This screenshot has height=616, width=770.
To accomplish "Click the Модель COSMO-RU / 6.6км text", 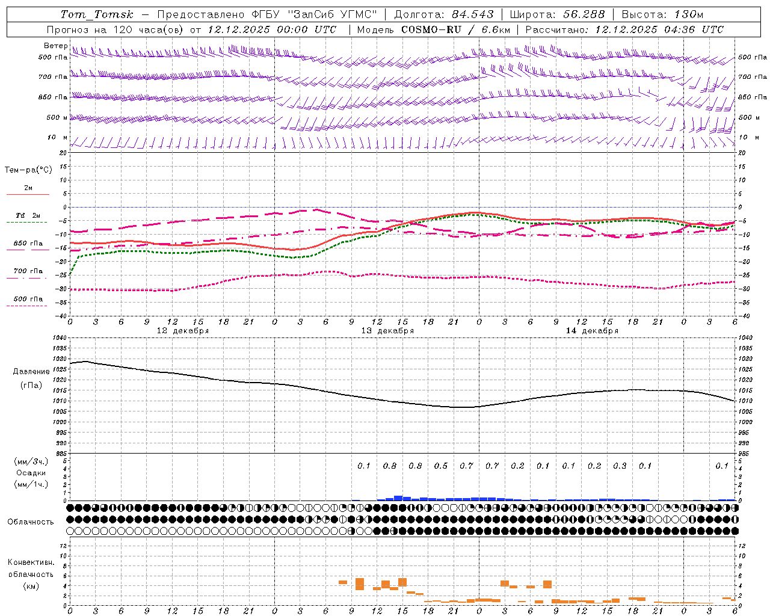I will click(x=433, y=29).
